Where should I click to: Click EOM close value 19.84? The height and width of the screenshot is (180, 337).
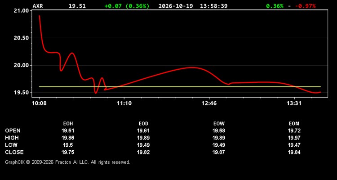click(x=294, y=152)
